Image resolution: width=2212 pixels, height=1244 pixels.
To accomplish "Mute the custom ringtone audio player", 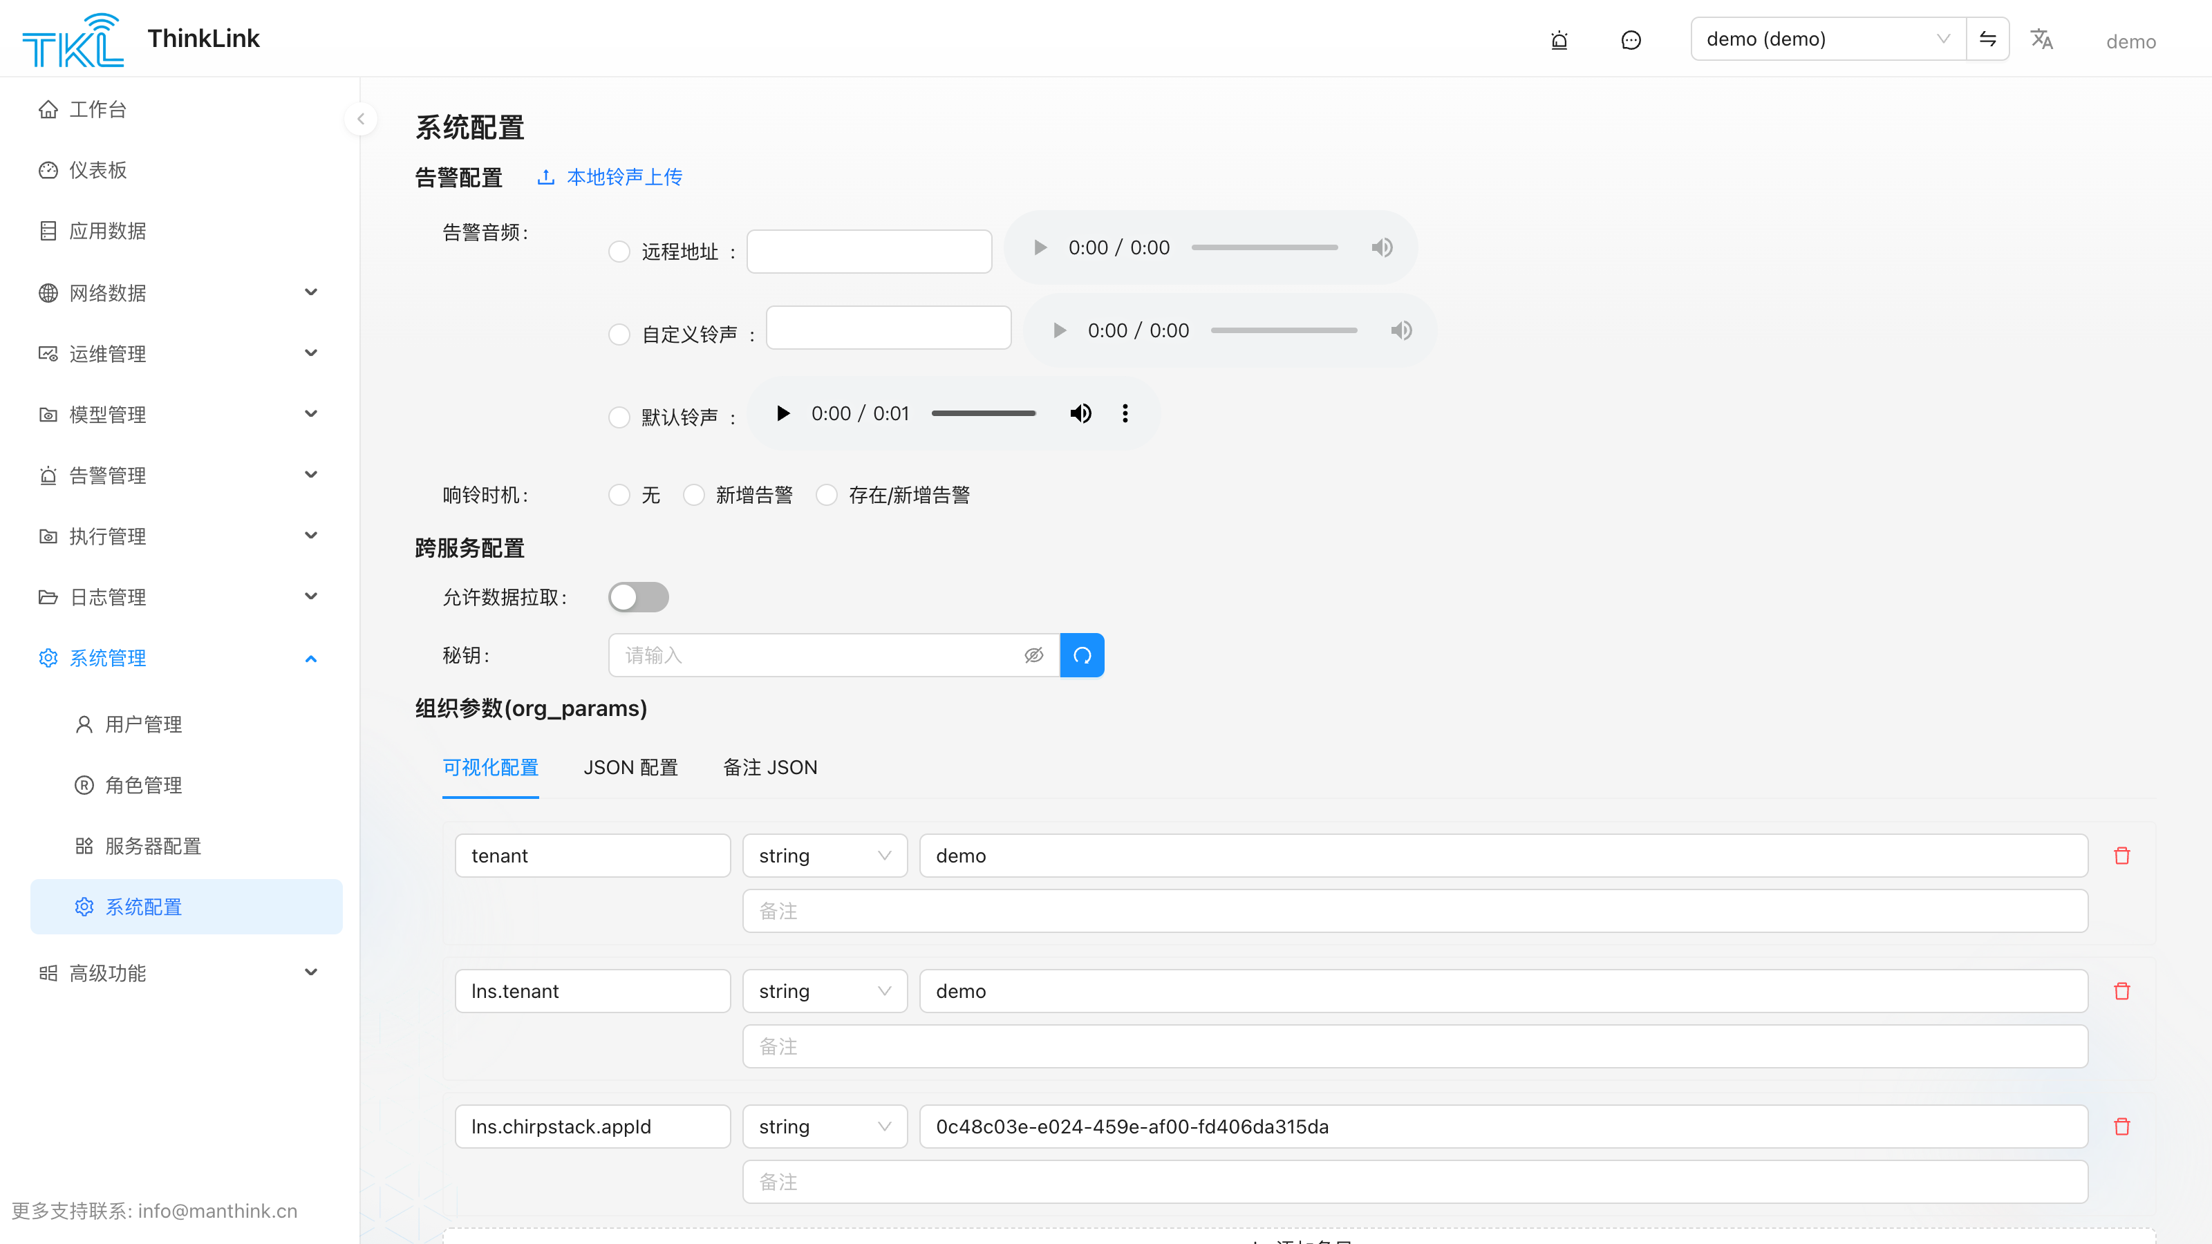I will [1401, 330].
